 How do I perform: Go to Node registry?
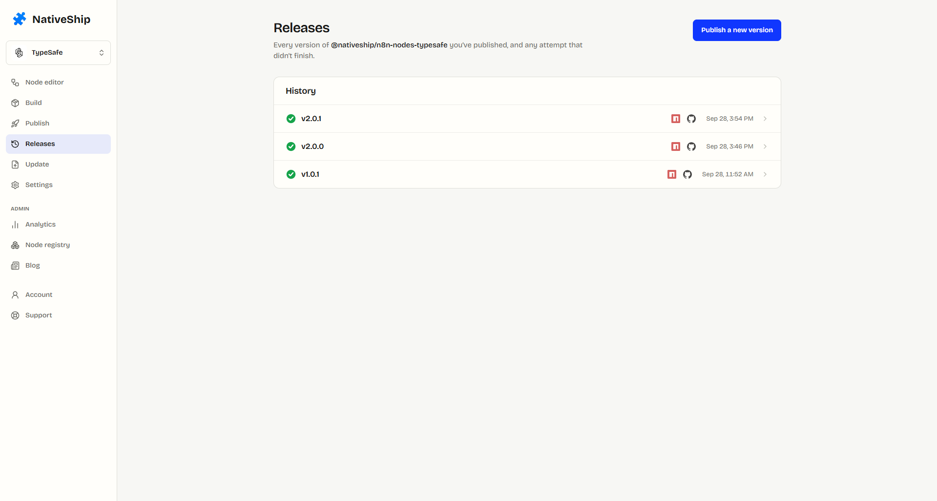coord(58,245)
